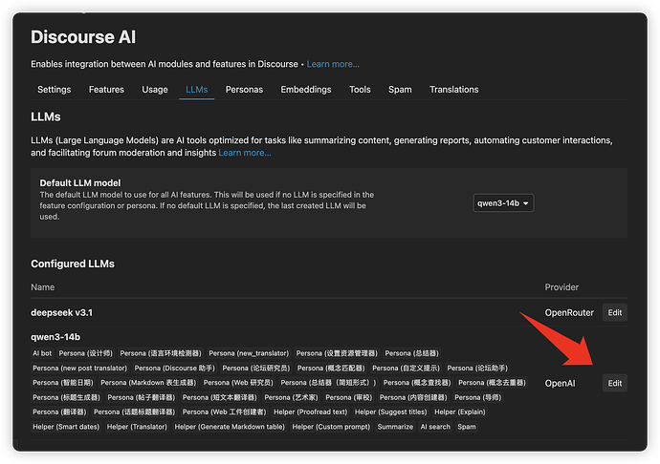Click the Helper (Custom prompt) tag
The image size is (660, 464).
(x=331, y=427)
